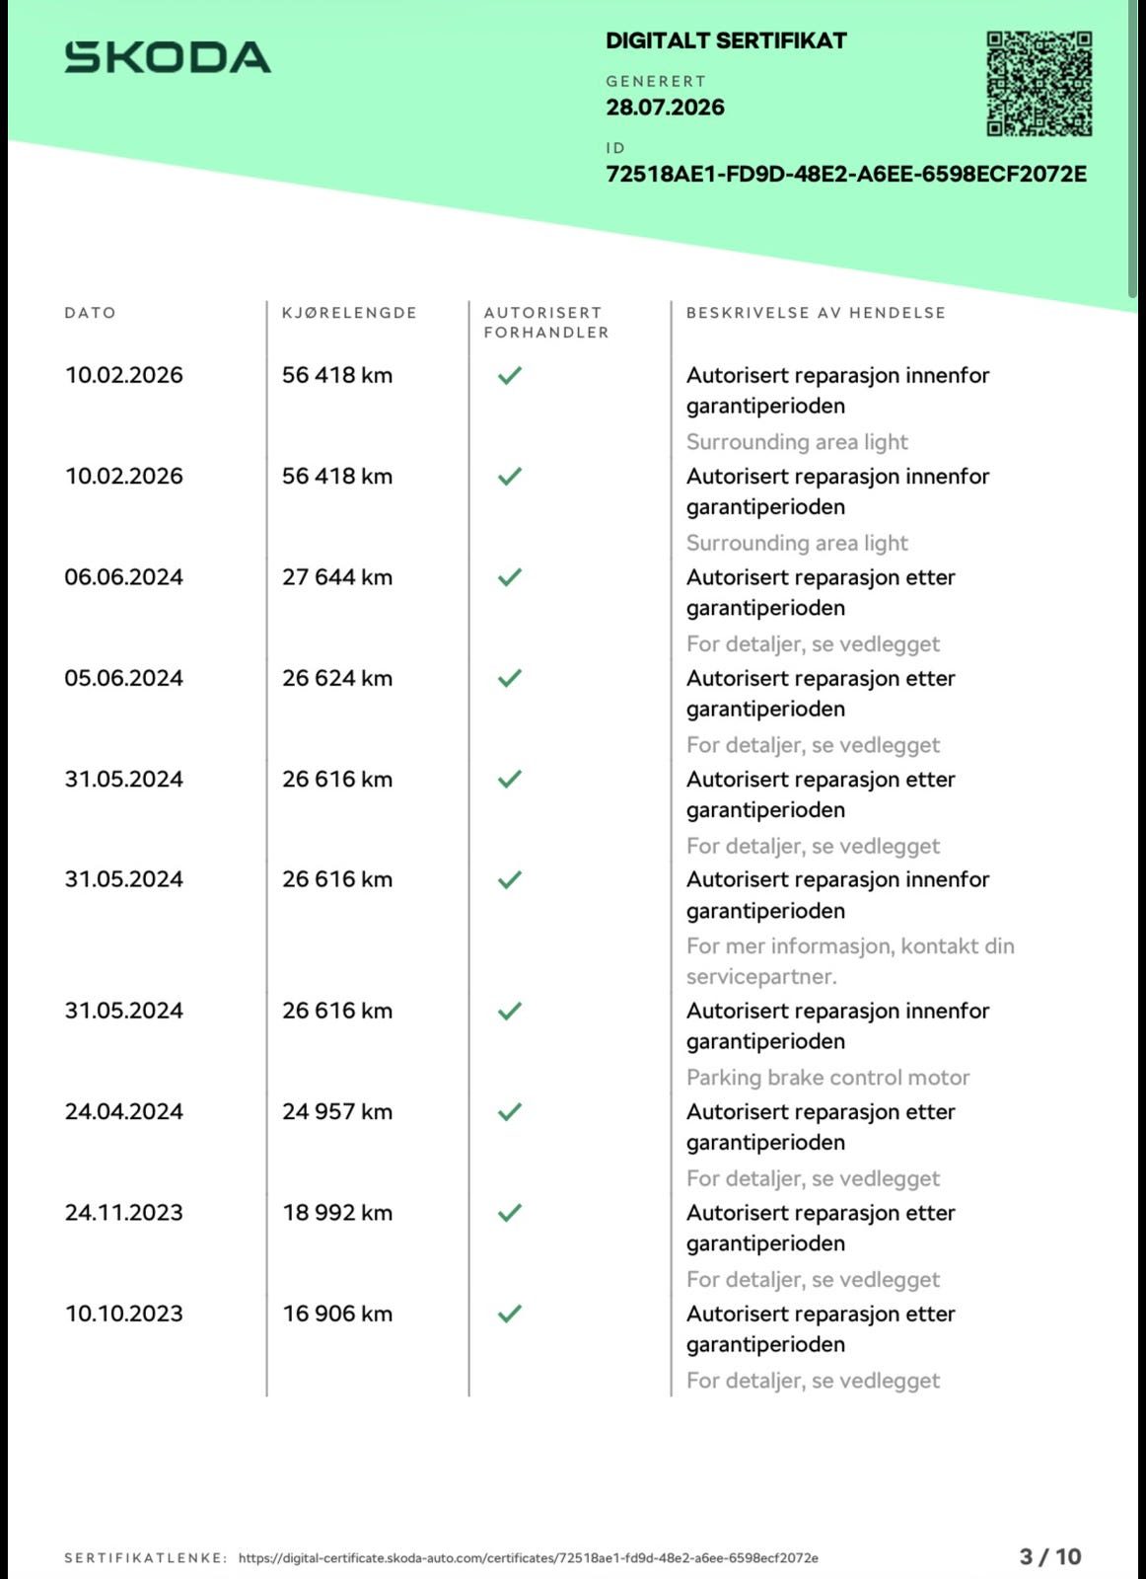Click the vertical scrollbar on right edge
This screenshot has height=1579, width=1146.
click(1132, 148)
